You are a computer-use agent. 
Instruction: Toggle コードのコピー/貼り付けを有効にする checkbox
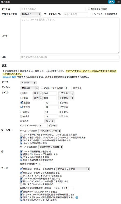(21, 179)
